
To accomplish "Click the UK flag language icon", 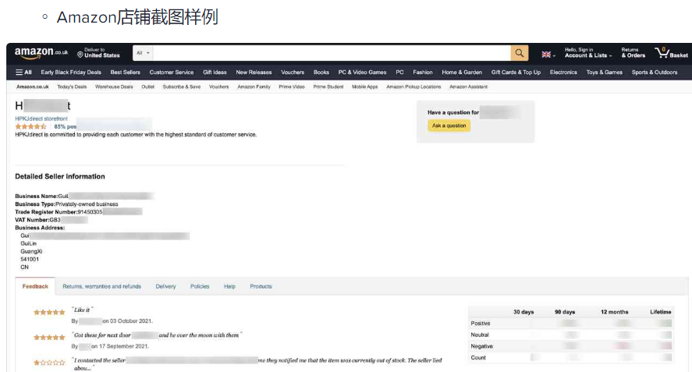I will tap(546, 55).
